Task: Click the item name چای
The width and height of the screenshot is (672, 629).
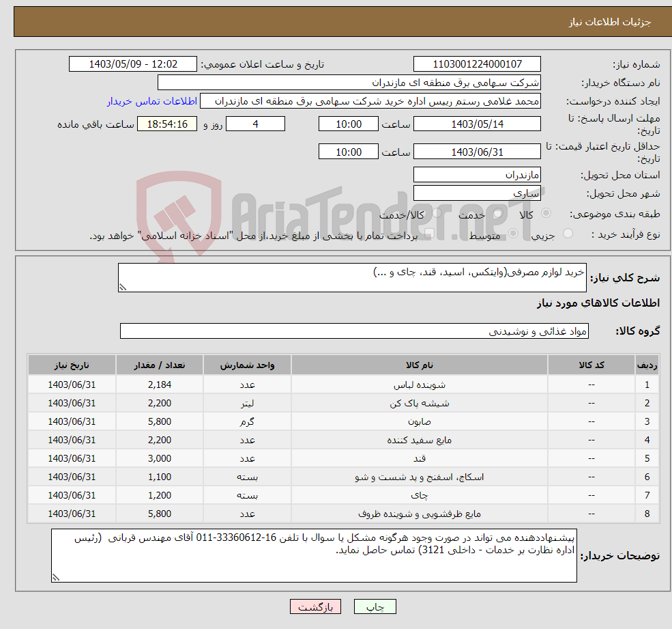Action: (x=419, y=496)
